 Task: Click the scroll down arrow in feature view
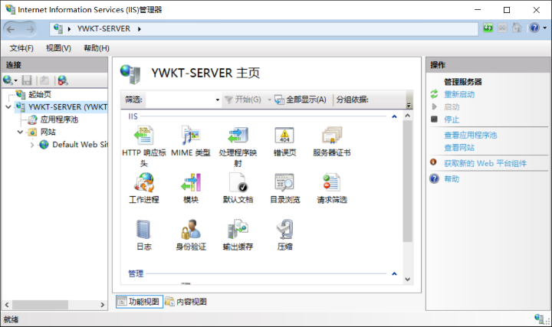click(407, 280)
